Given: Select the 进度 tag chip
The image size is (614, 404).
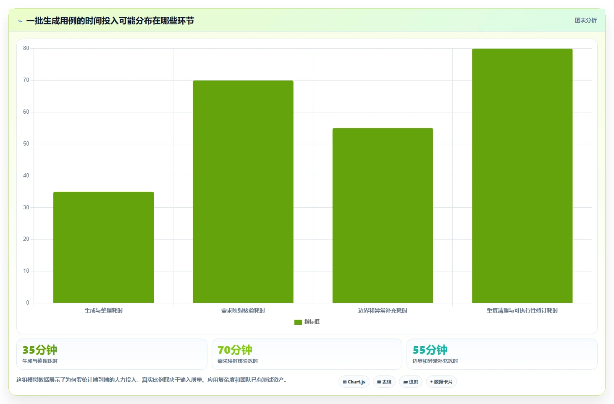Looking at the screenshot, I should coord(410,382).
